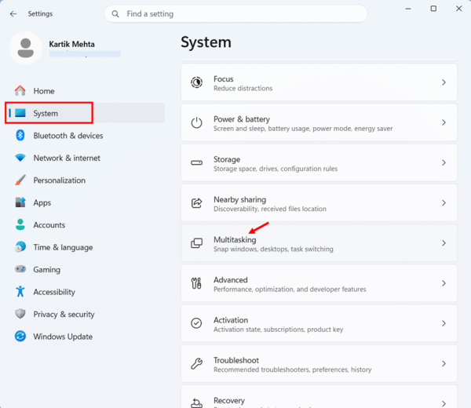
Task: Click the Power & battery power icon
Action: pyautogui.click(x=196, y=122)
